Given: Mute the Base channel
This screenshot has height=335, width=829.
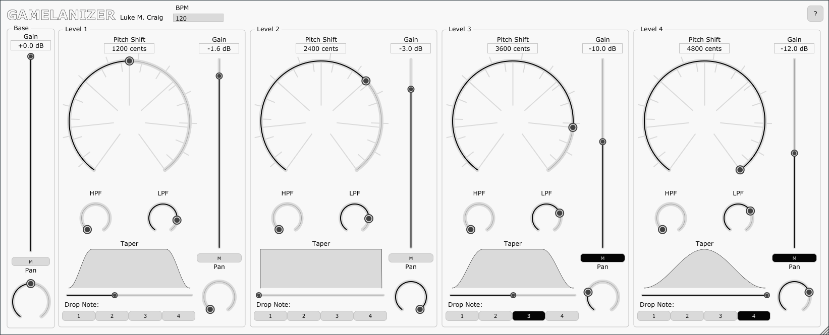Looking at the screenshot, I should 31,261.
